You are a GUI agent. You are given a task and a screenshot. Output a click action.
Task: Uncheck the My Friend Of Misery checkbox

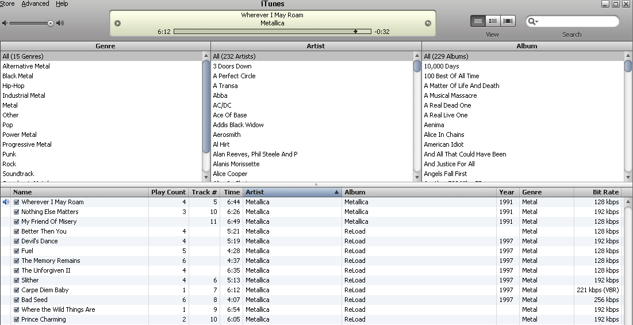coord(17,221)
